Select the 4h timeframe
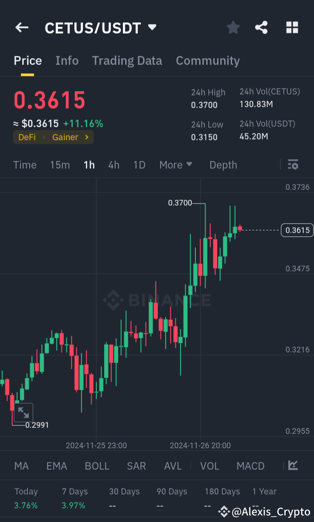 [x=114, y=165]
